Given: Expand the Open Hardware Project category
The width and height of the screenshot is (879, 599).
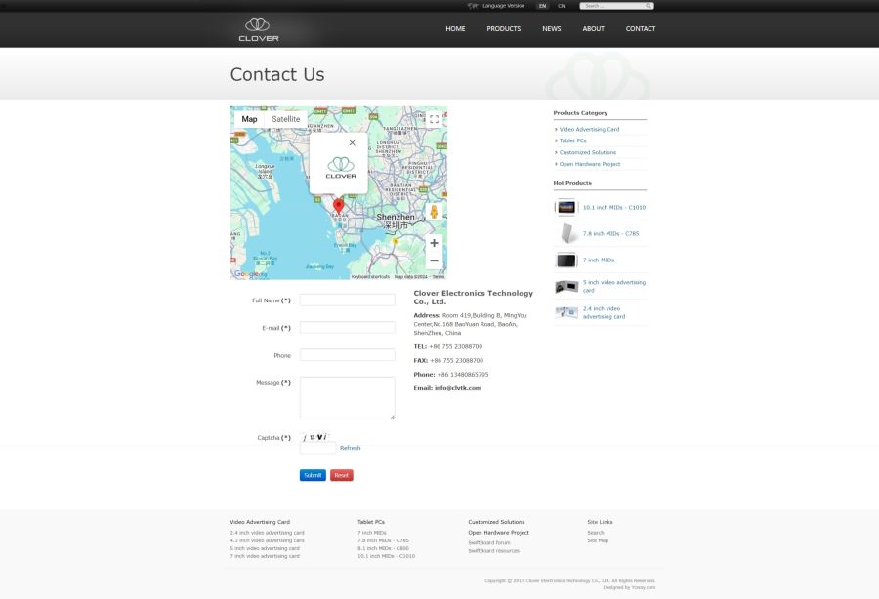Looking at the screenshot, I should 590,164.
